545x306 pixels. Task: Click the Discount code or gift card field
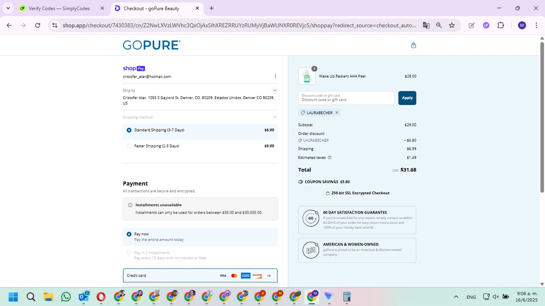pyautogui.click(x=346, y=98)
